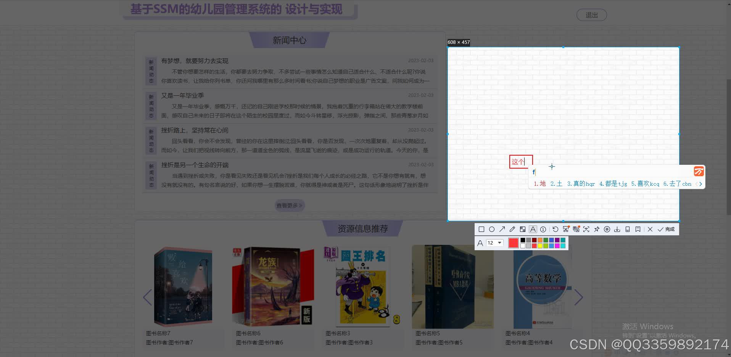The height and width of the screenshot is (357, 731).
Task: Save the screenshot with download icon
Action: [617, 229]
